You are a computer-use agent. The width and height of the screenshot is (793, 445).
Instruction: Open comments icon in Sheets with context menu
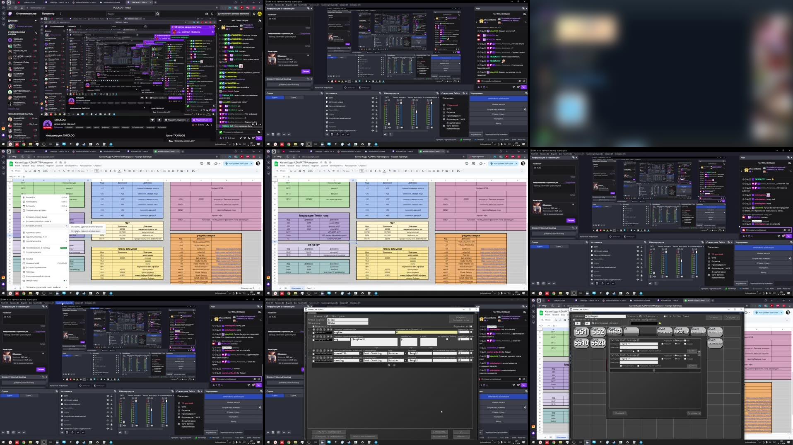208,164
